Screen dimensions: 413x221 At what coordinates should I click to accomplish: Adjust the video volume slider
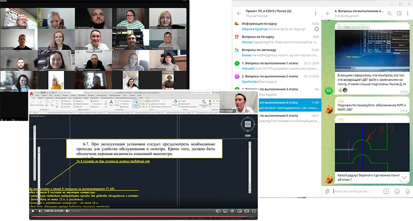tap(76, 211)
